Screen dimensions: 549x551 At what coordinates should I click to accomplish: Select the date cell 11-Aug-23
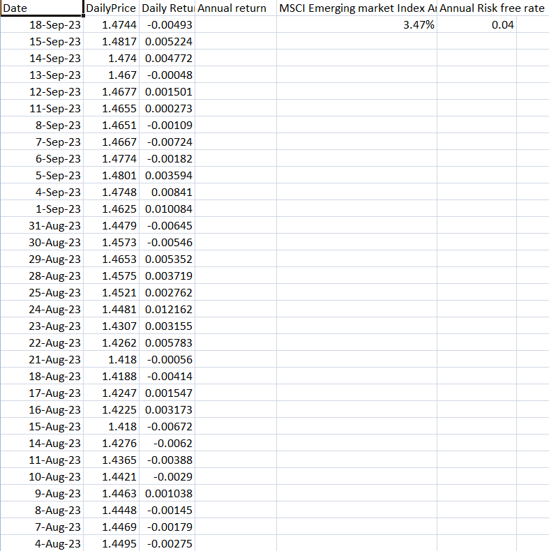(41, 460)
